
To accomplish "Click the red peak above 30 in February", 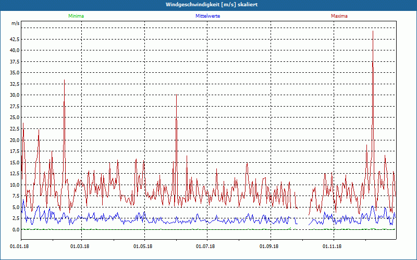I will (x=64, y=81).
